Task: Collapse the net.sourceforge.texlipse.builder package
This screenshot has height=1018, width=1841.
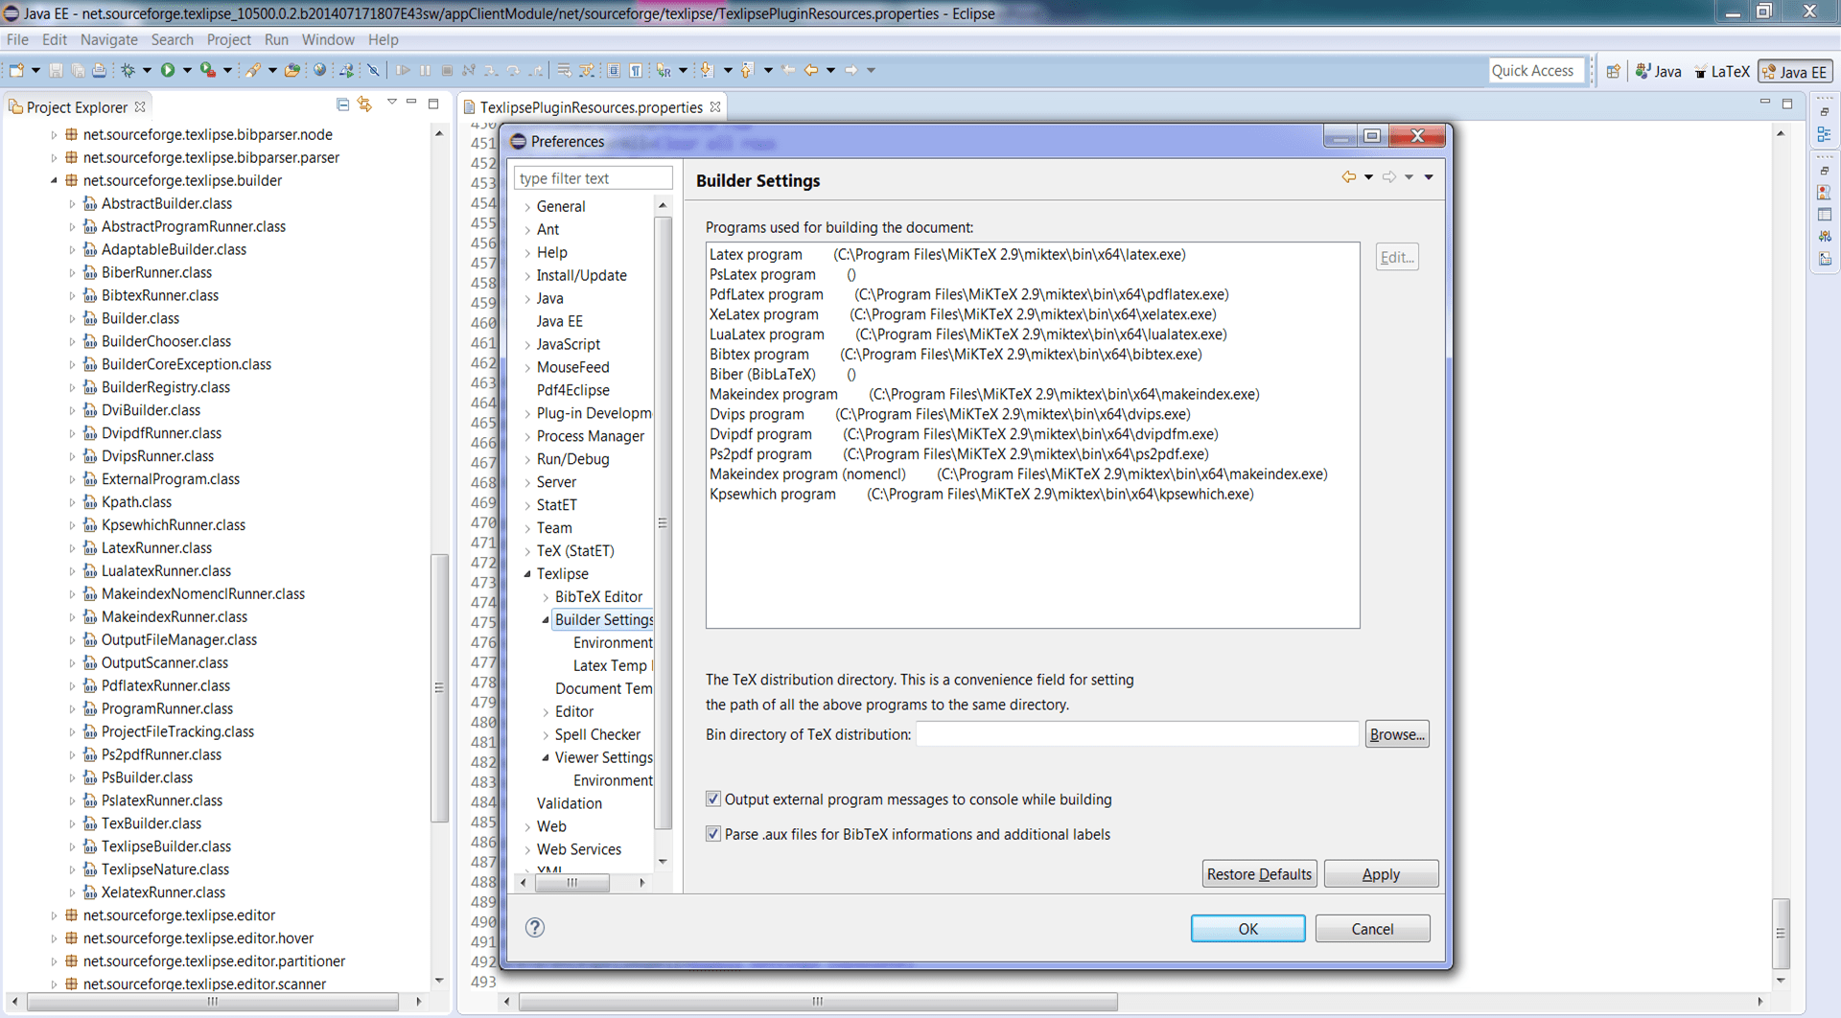Action: [x=54, y=180]
